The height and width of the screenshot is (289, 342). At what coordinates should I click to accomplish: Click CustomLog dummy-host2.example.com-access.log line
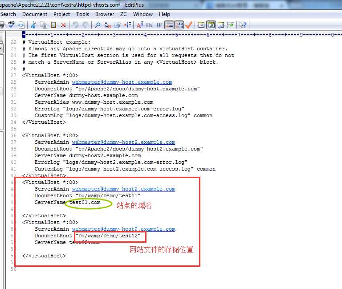click(125, 169)
